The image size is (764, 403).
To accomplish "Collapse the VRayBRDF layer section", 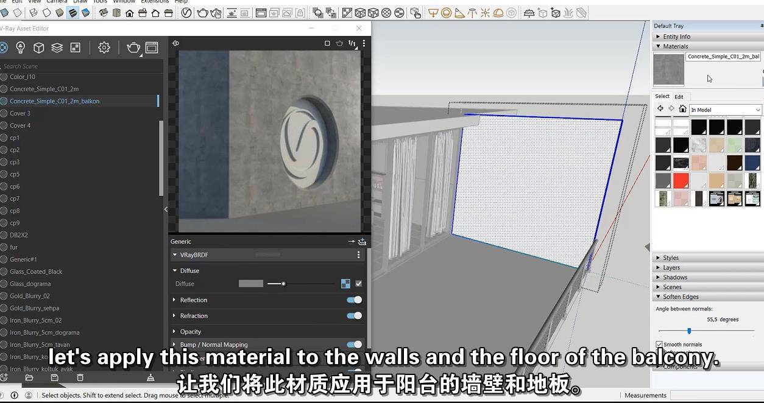I will tap(174, 255).
